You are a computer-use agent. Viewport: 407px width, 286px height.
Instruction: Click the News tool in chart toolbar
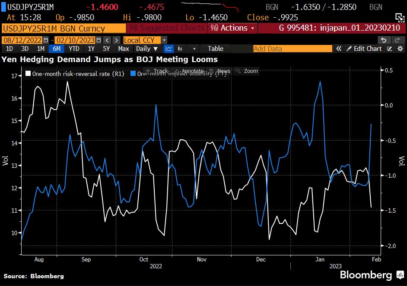point(220,71)
